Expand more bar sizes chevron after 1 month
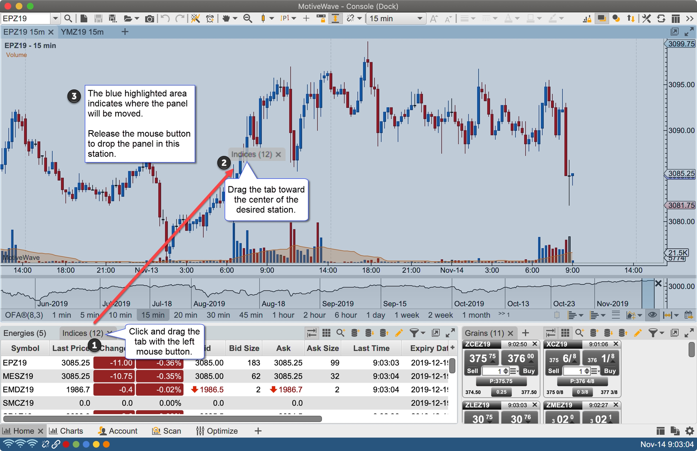The image size is (697, 451). pyautogui.click(x=504, y=314)
